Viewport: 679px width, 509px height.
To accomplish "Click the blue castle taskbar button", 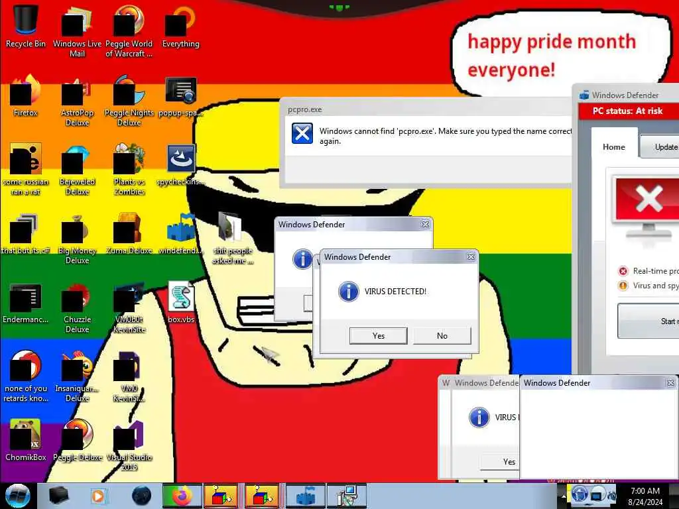I will tap(305, 496).
